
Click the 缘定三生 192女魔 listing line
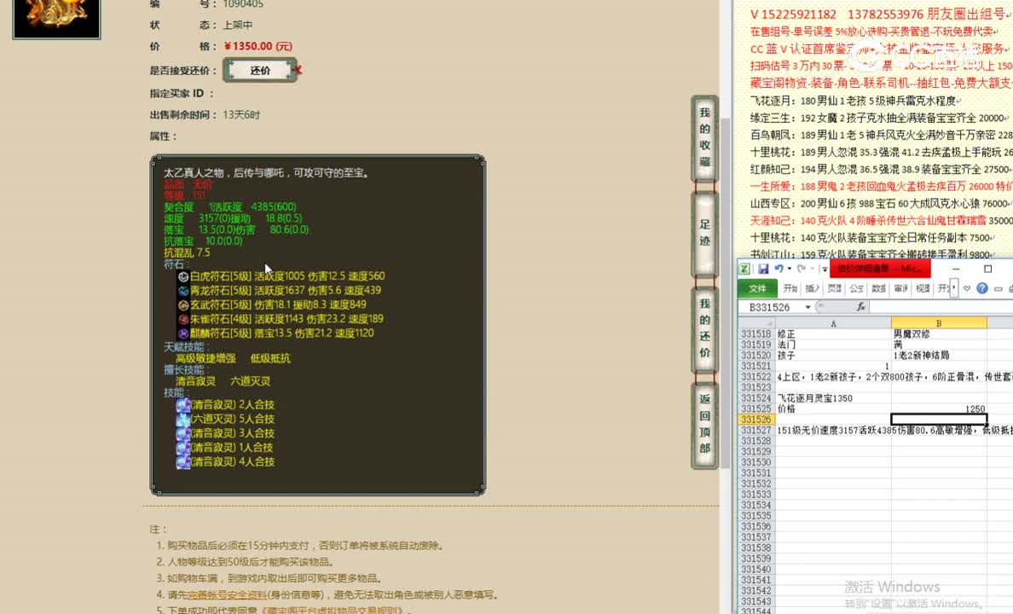point(879,118)
